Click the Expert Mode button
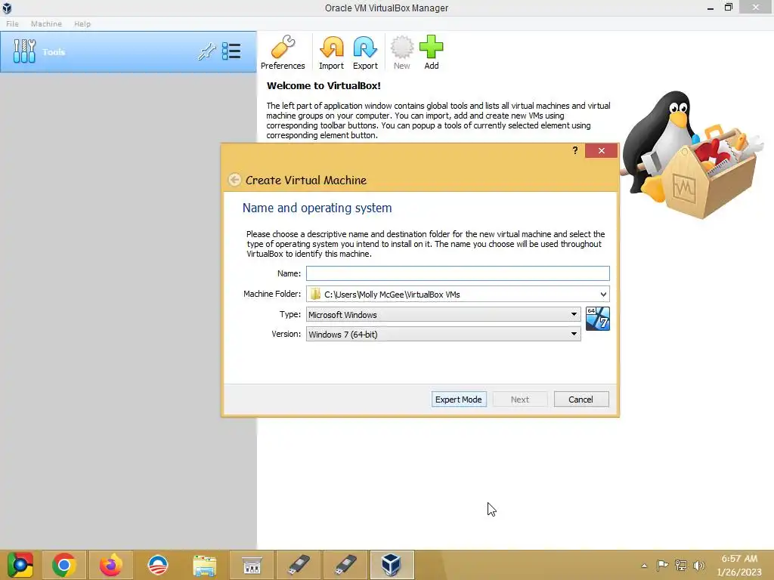This screenshot has height=580, width=774. 459,399
